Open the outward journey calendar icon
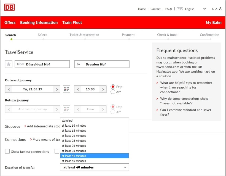 pyautogui.click(x=66, y=89)
